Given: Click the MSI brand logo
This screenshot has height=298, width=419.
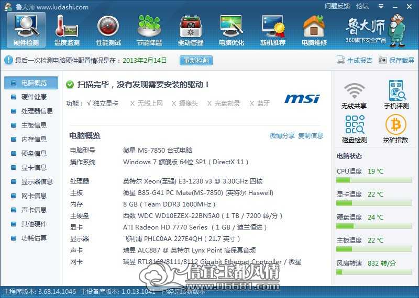Looking at the screenshot, I should [302, 98].
